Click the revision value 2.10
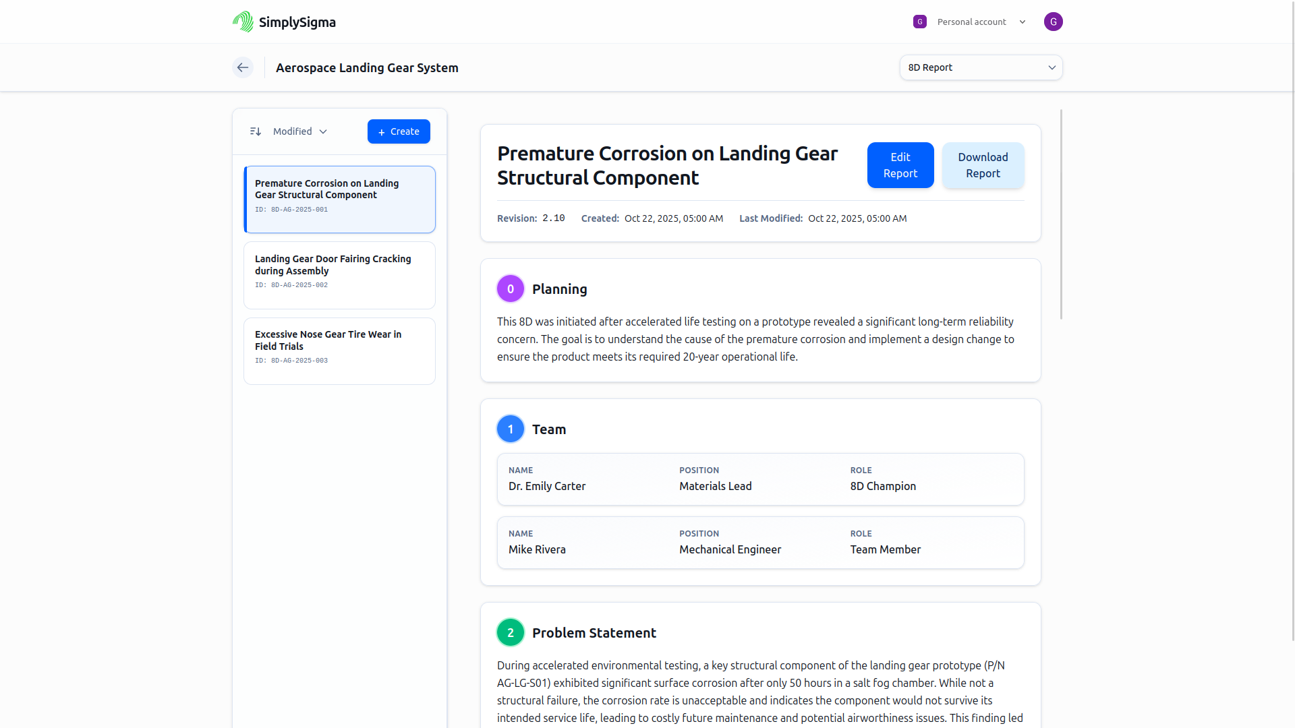Viewport: 1295px width, 728px height. click(x=553, y=218)
